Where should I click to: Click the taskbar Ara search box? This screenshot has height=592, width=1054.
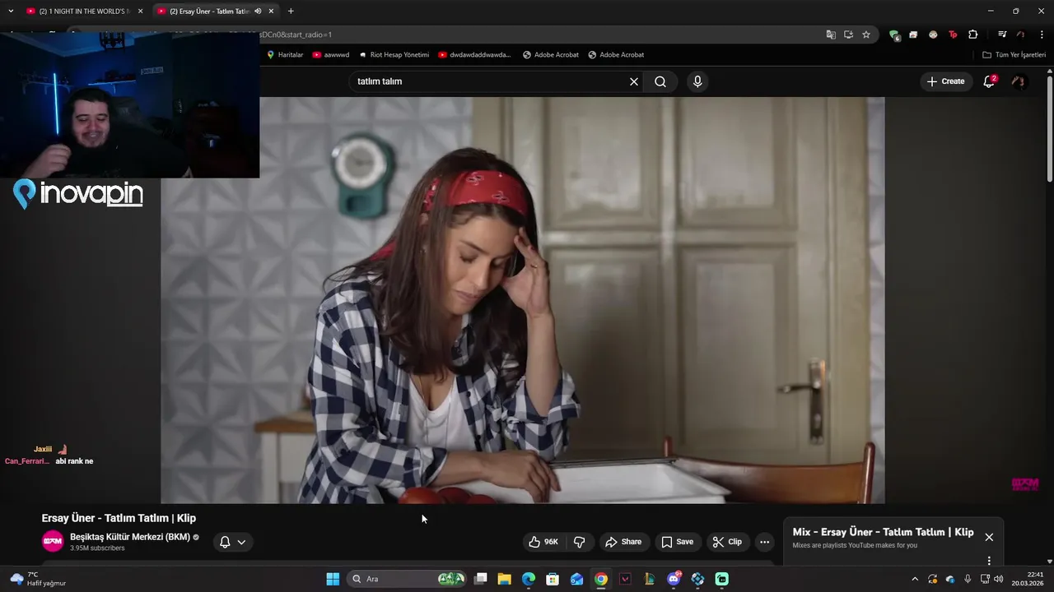(x=407, y=579)
